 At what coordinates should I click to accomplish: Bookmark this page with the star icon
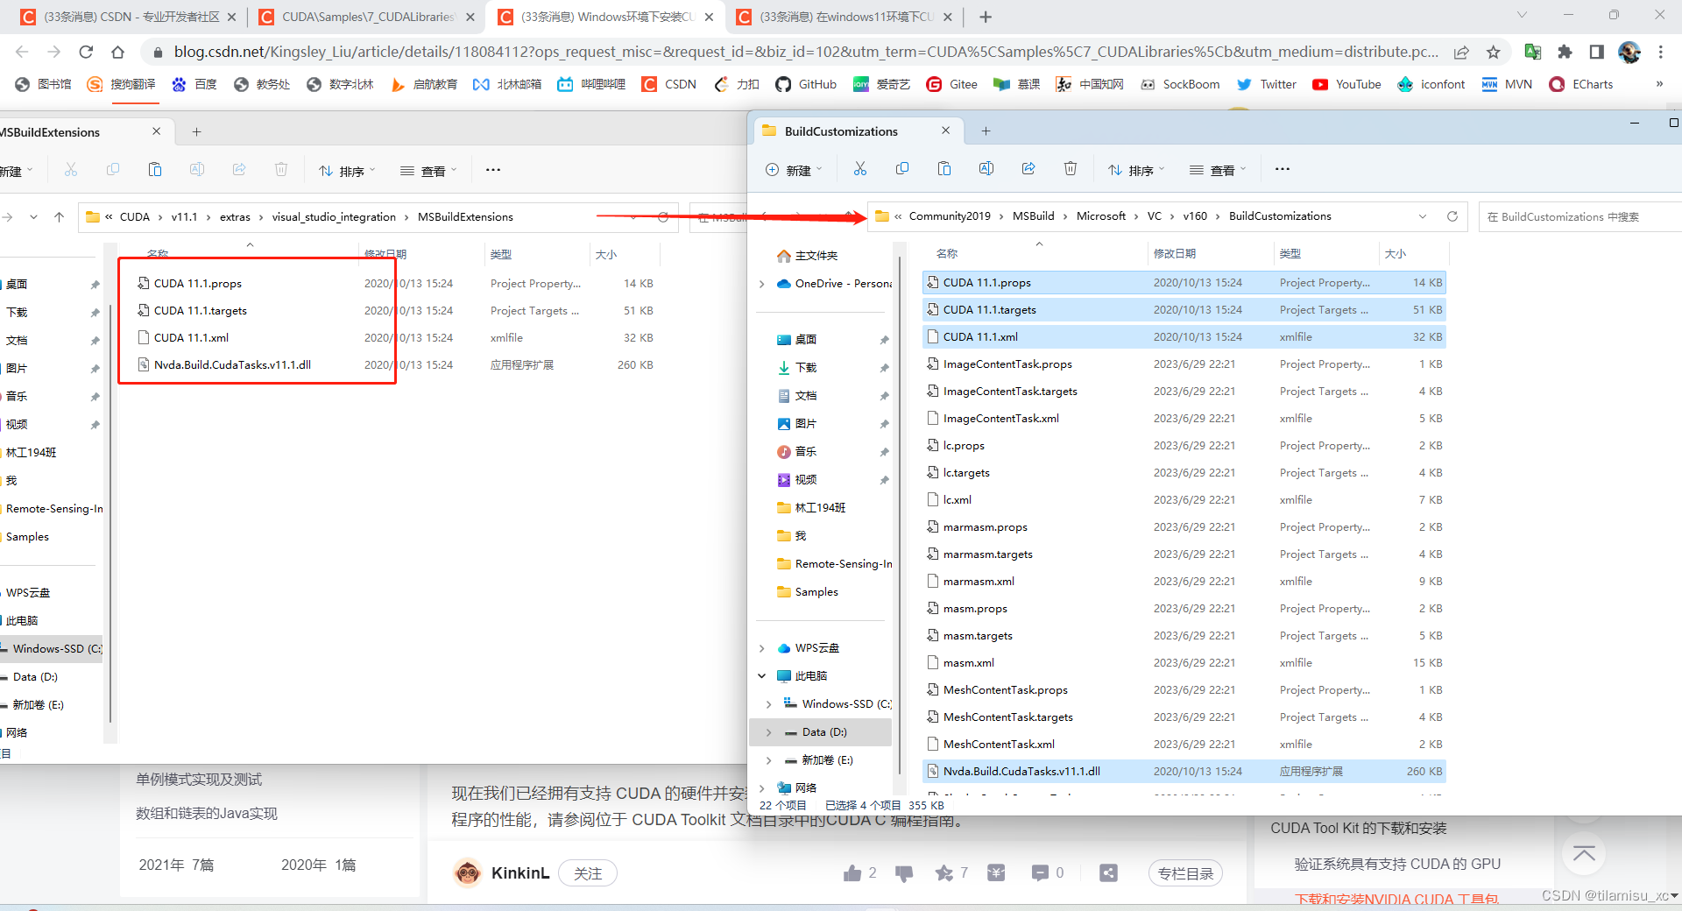[1494, 53]
